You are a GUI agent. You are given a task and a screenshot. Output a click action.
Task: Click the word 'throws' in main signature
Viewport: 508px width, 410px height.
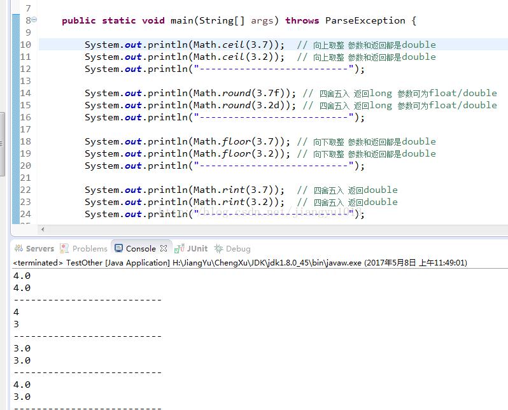302,20
